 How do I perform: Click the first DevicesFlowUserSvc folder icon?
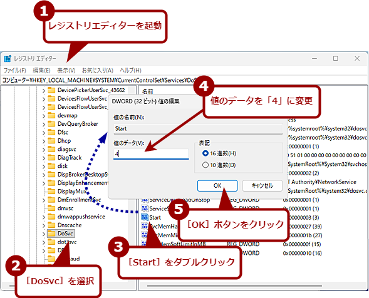pyautogui.click(x=51, y=98)
